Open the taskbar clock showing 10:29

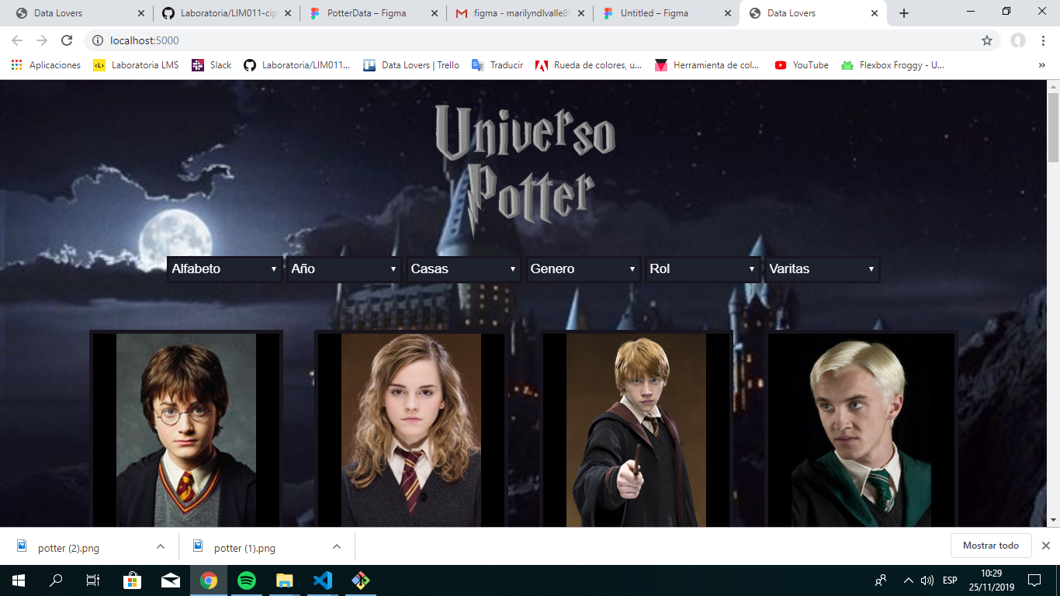[x=991, y=580]
